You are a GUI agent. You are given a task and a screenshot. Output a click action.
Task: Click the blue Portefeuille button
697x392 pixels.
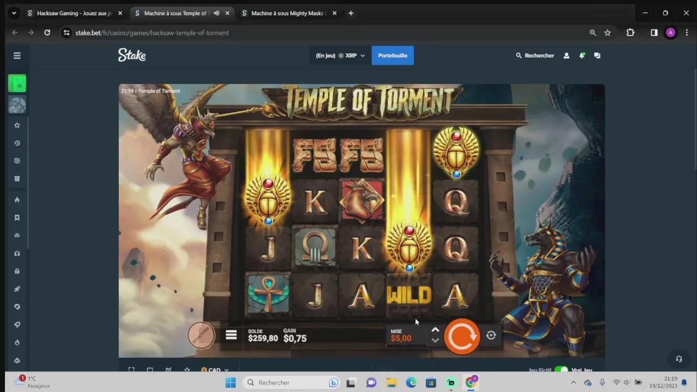pyautogui.click(x=393, y=56)
